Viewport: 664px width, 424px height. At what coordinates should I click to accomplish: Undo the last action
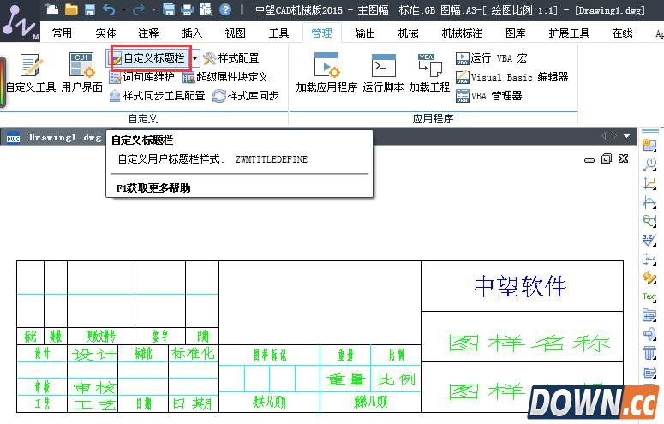109,9
